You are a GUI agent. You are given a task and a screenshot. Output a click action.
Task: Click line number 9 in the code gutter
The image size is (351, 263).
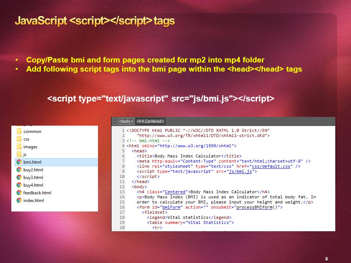click(123, 171)
